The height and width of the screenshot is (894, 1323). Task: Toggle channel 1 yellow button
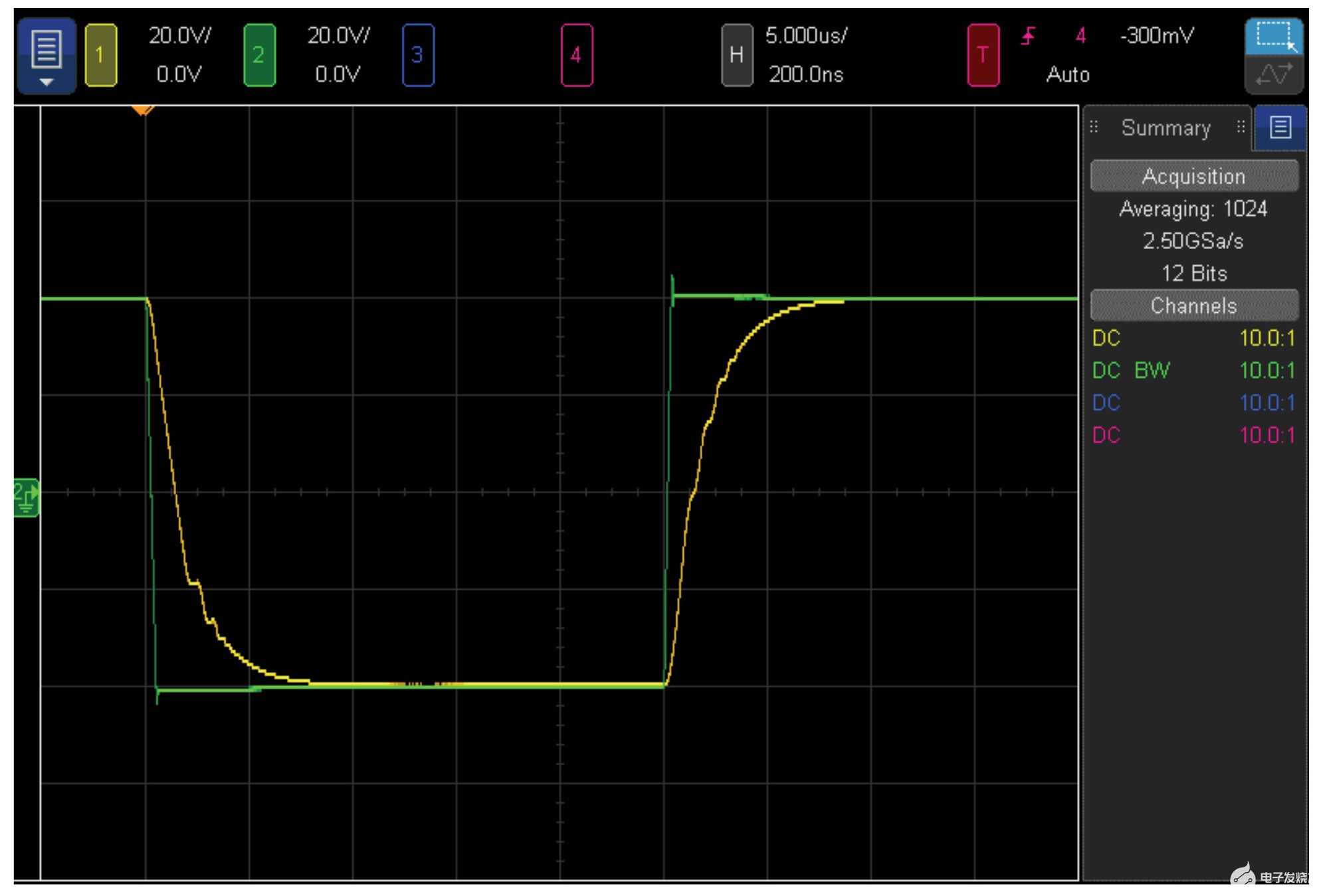(101, 55)
